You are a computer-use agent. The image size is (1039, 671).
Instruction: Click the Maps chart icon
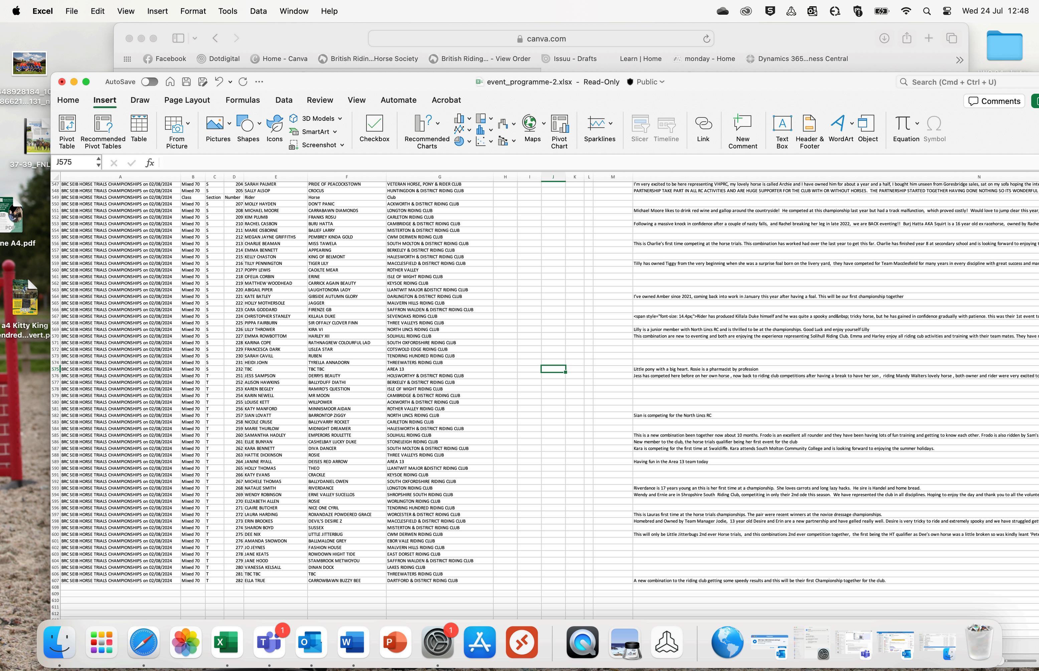coord(529,124)
